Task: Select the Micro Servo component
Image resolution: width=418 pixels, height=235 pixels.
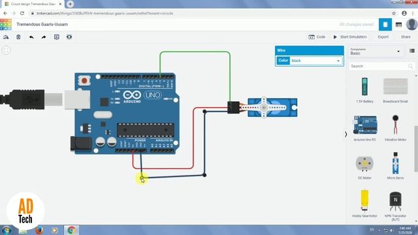Action: tap(395, 166)
